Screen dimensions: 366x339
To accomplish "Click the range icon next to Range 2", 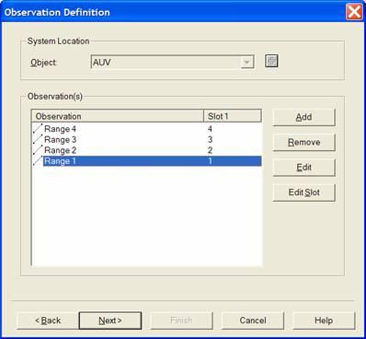I will tap(38, 150).
